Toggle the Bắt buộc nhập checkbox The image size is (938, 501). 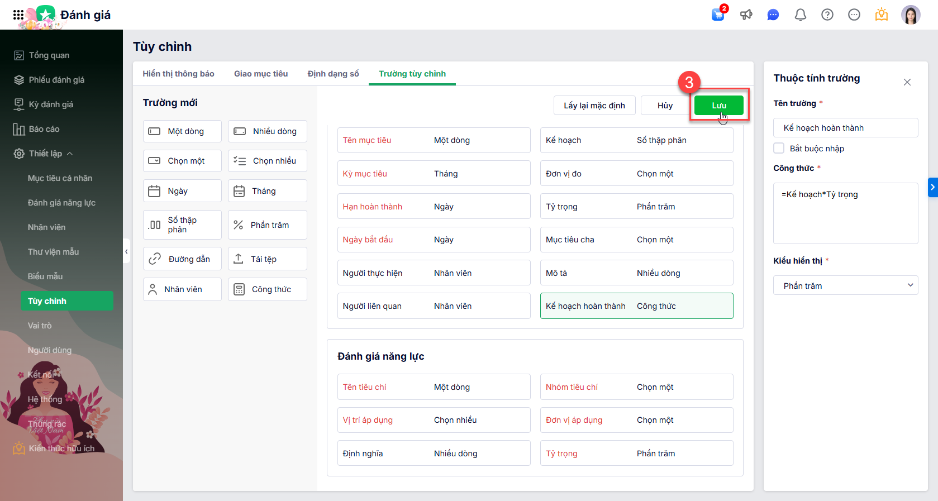click(779, 148)
